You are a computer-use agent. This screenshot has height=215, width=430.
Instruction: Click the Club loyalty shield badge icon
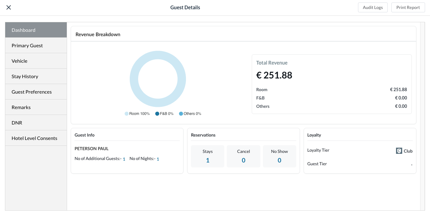tap(399, 151)
